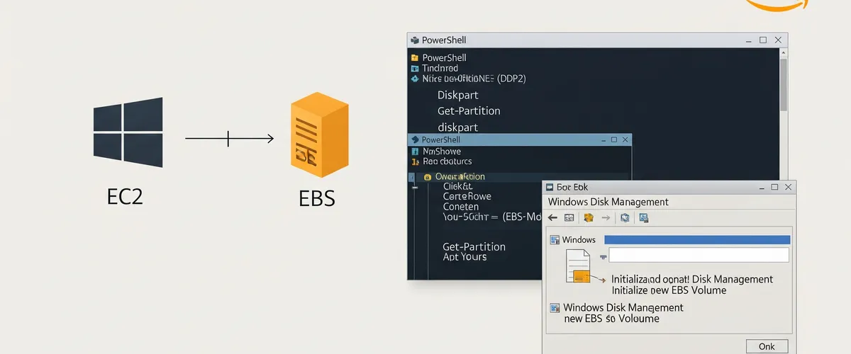Viewport: 851px width, 354px height.
Task: Click the orange cube icon in Disk Management toolbar
Action: click(588, 218)
